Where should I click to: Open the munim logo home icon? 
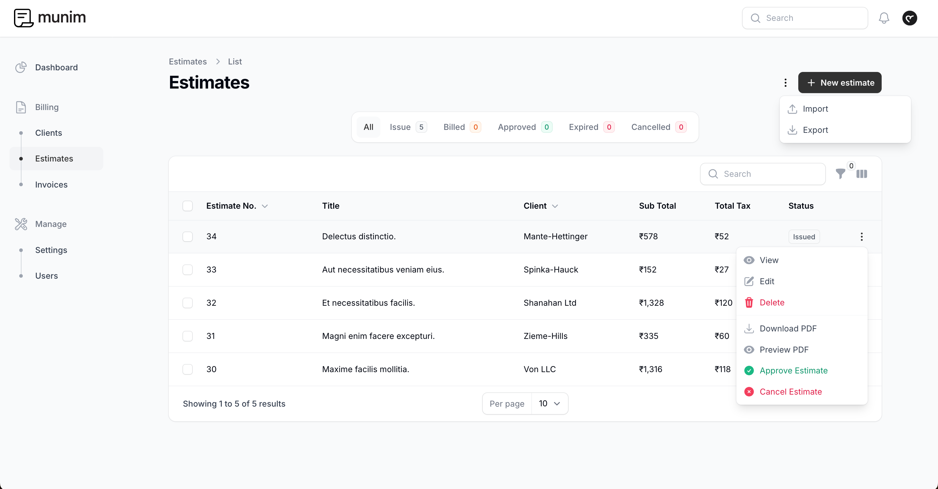23,18
